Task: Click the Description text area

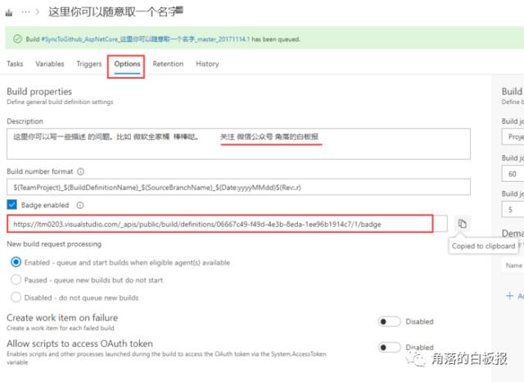Action: coord(238,143)
